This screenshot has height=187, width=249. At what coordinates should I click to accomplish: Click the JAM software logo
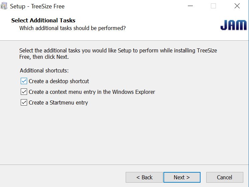pos(233,25)
